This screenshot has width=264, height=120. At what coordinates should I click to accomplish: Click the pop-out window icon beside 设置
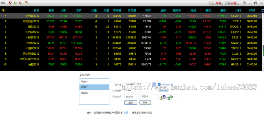[x=244, y=3]
